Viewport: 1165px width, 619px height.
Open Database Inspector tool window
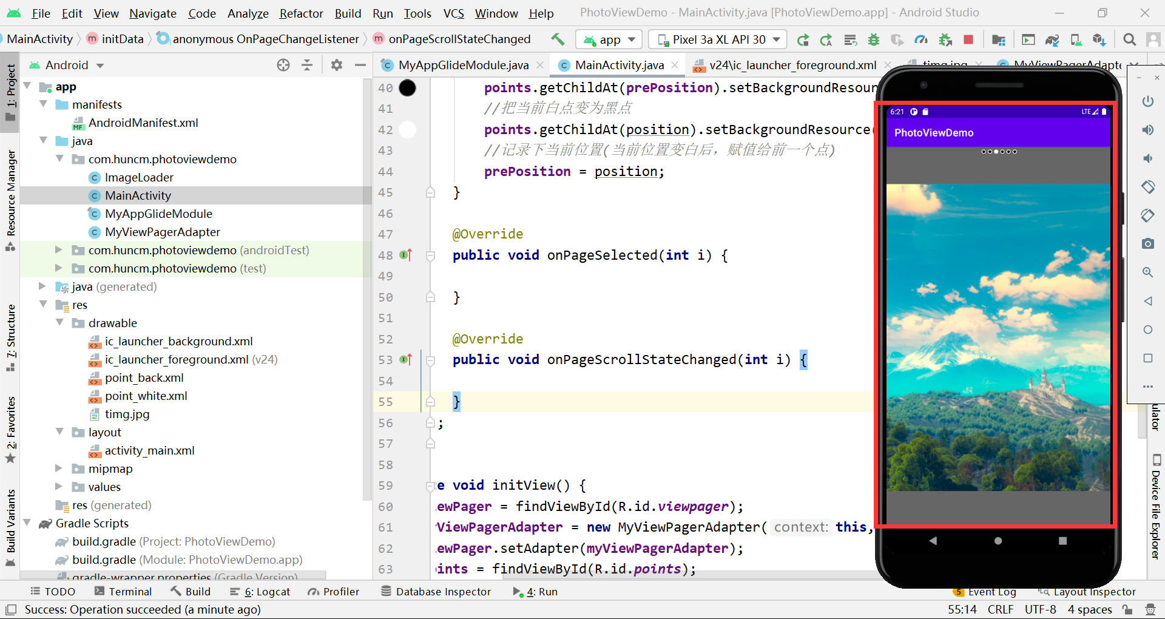(x=436, y=592)
